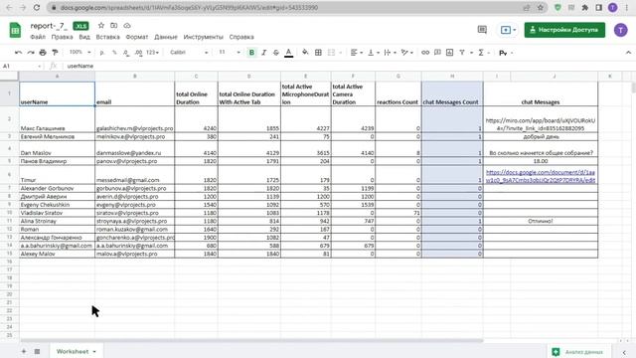
Task: Reload the page in browser
Action: click(37, 7)
